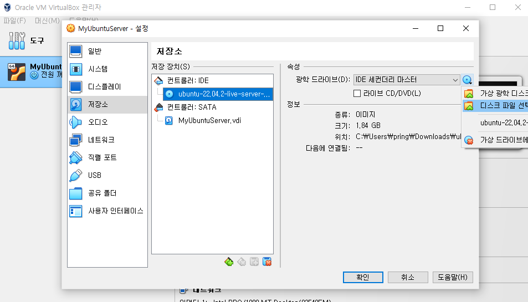This screenshot has height=302, width=528.
Task: Open the 광학 드라이브 dropdown
Action: point(407,80)
